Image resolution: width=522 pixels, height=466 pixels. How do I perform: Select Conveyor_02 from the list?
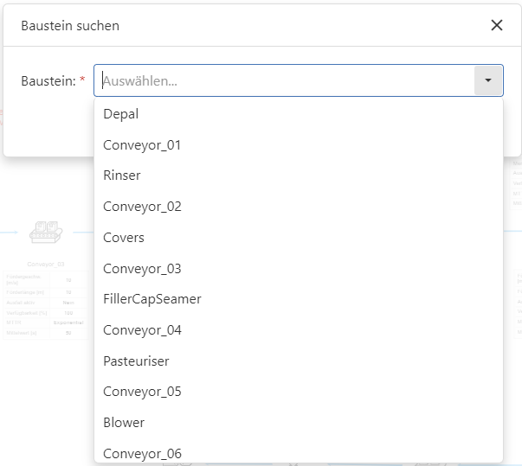[x=142, y=207]
